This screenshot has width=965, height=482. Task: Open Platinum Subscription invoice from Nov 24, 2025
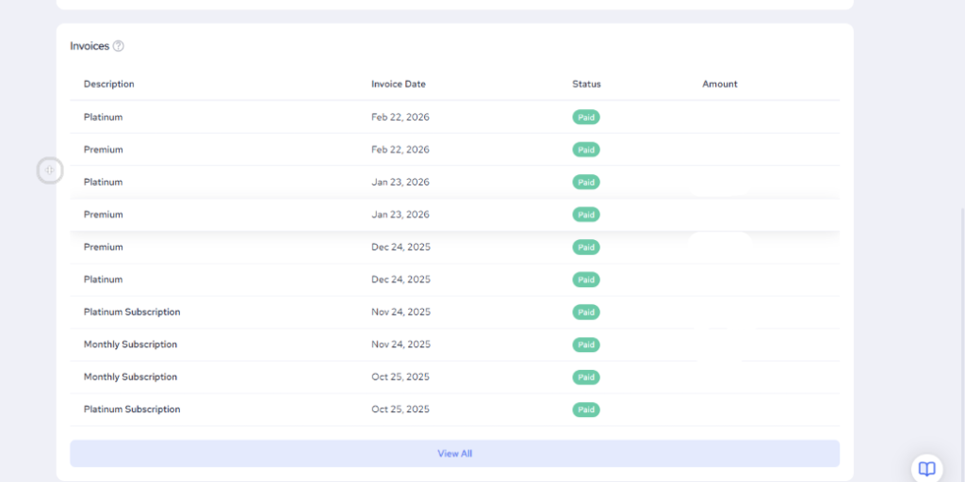pyautogui.click(x=131, y=313)
